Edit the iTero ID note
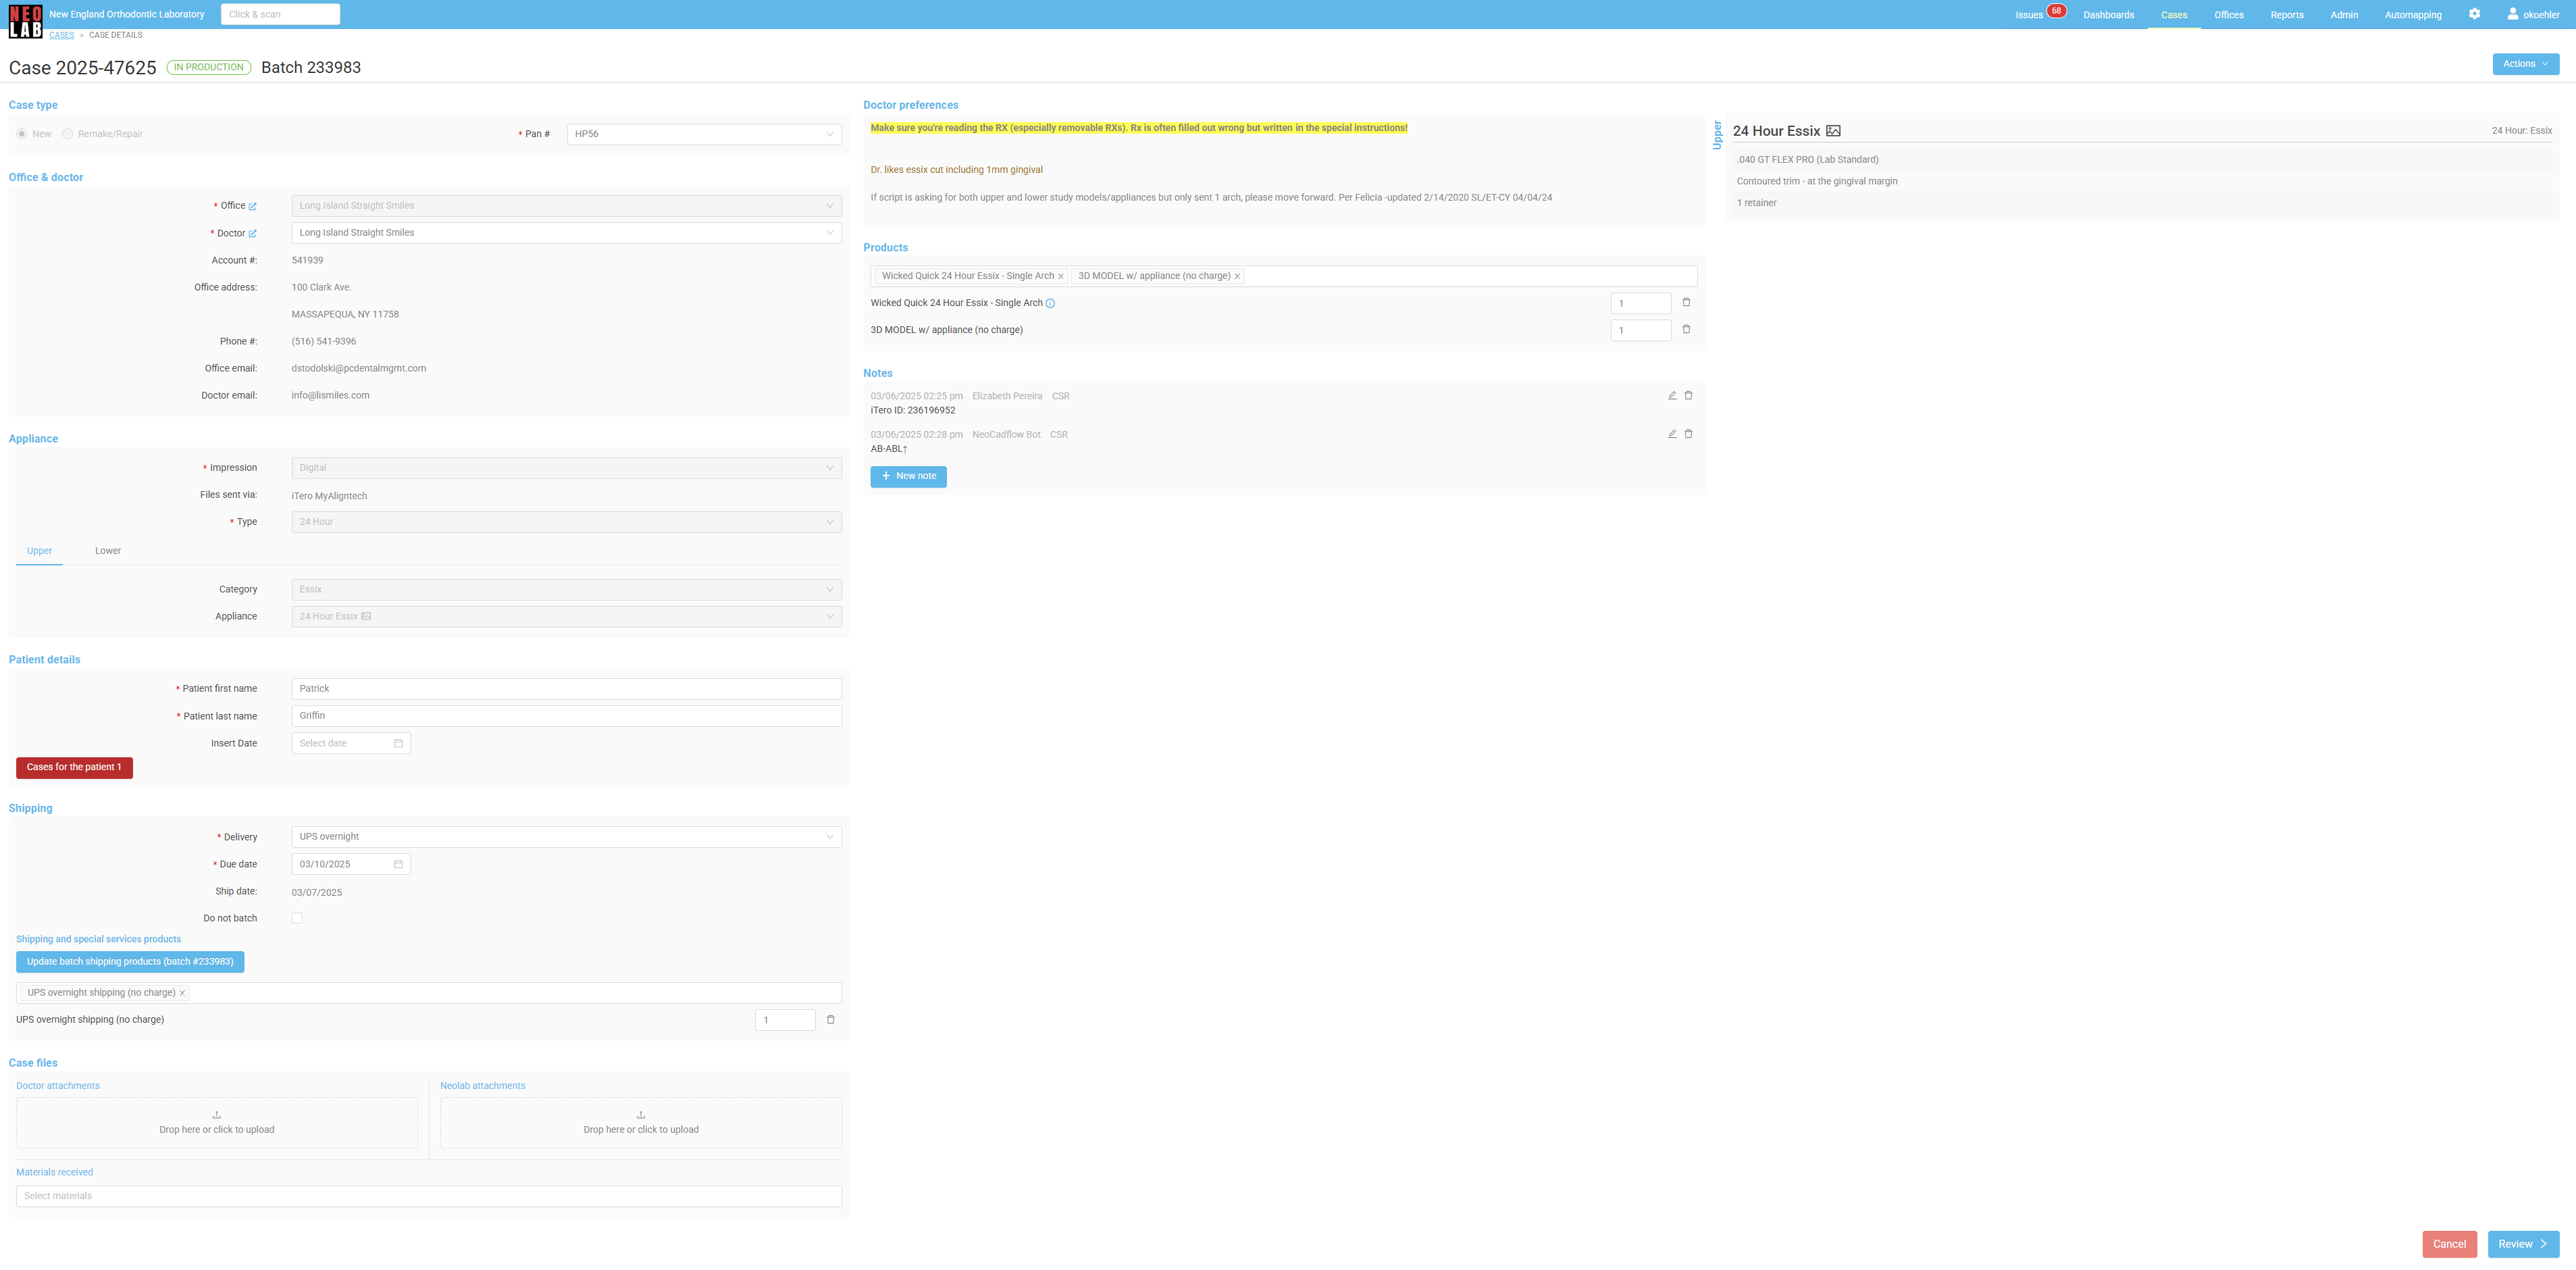The width and height of the screenshot is (2576, 1270). pyautogui.click(x=1672, y=396)
